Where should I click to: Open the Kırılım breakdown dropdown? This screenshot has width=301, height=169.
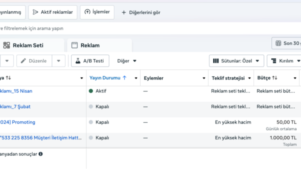click(285, 61)
